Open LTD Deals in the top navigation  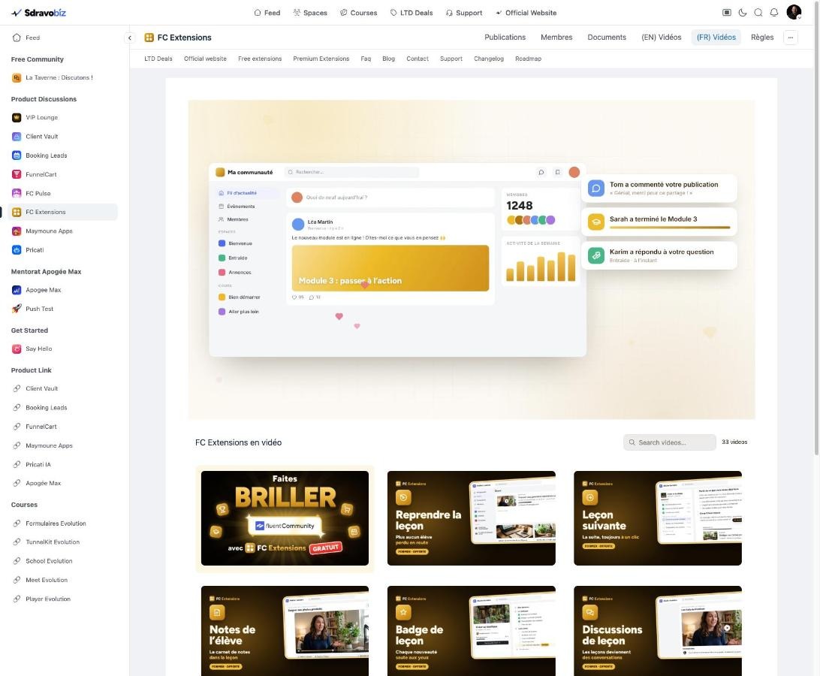(x=412, y=13)
